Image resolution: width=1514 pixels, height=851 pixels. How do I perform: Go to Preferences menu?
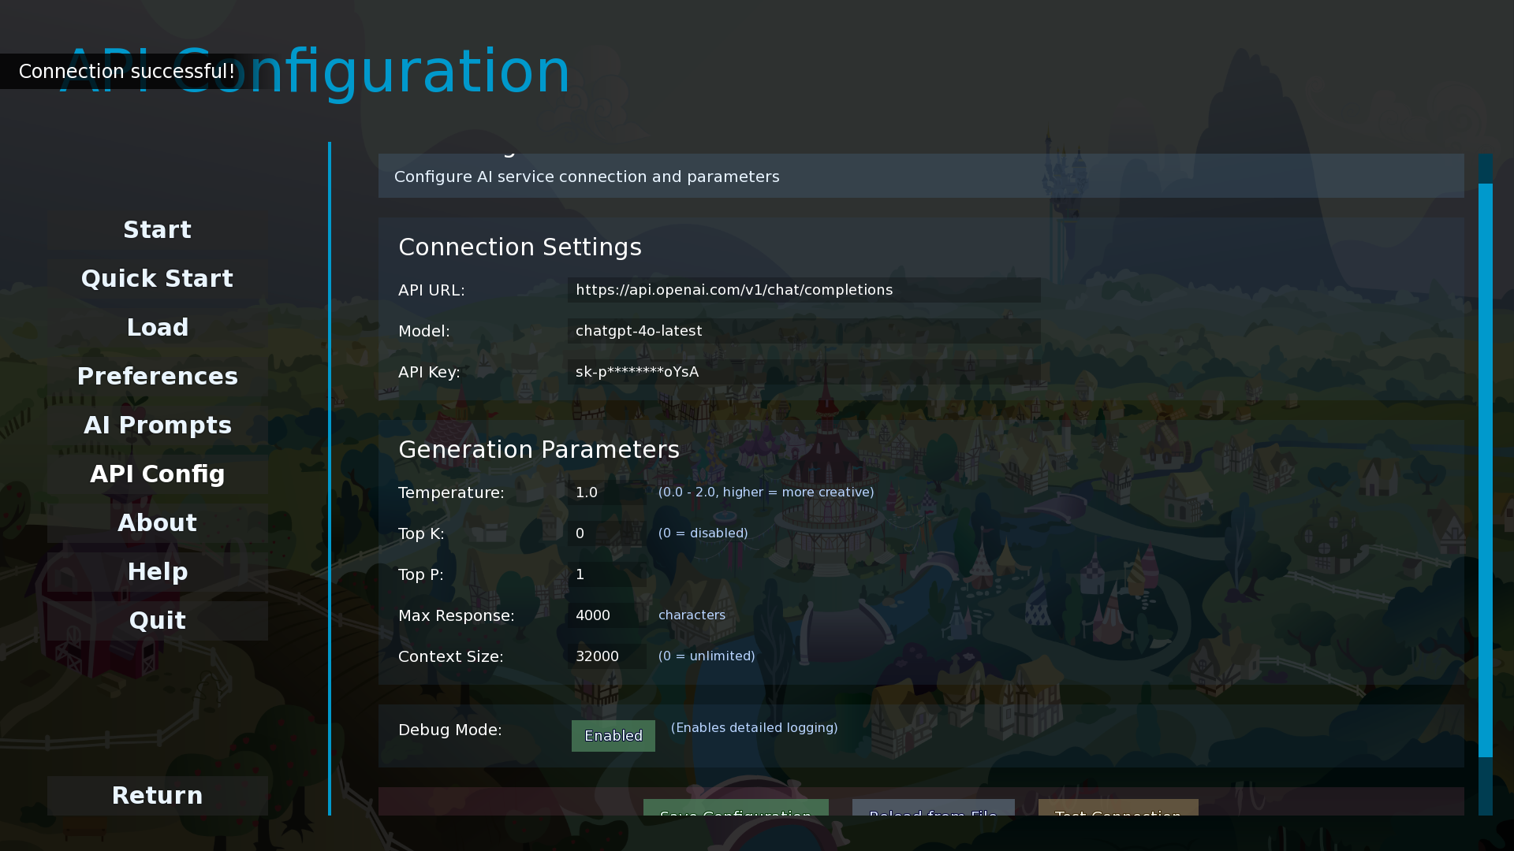tap(157, 377)
